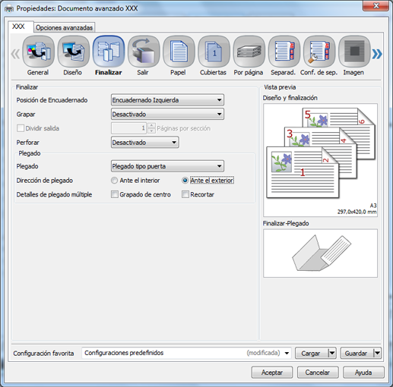Expand the Plegado type dropdown
The height and width of the screenshot is (387, 393).
coord(167,166)
